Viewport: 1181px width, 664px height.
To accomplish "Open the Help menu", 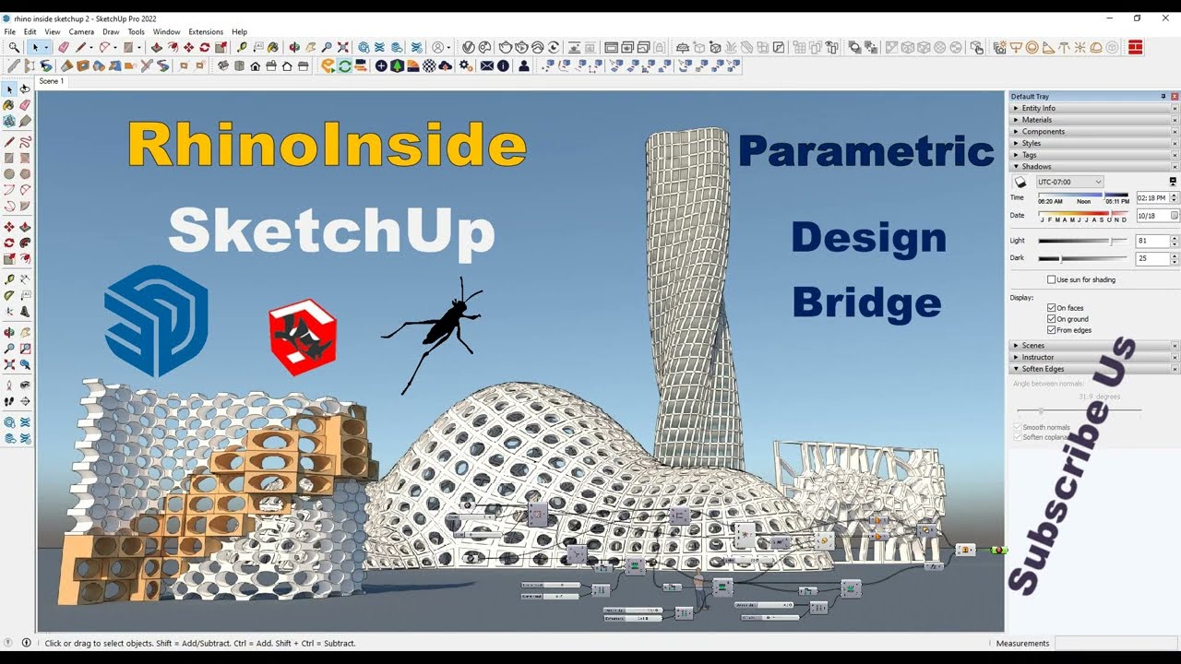I will coord(240,31).
